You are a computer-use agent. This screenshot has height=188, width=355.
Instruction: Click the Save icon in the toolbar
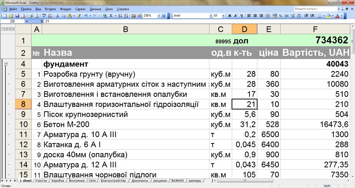tap(17, 16)
